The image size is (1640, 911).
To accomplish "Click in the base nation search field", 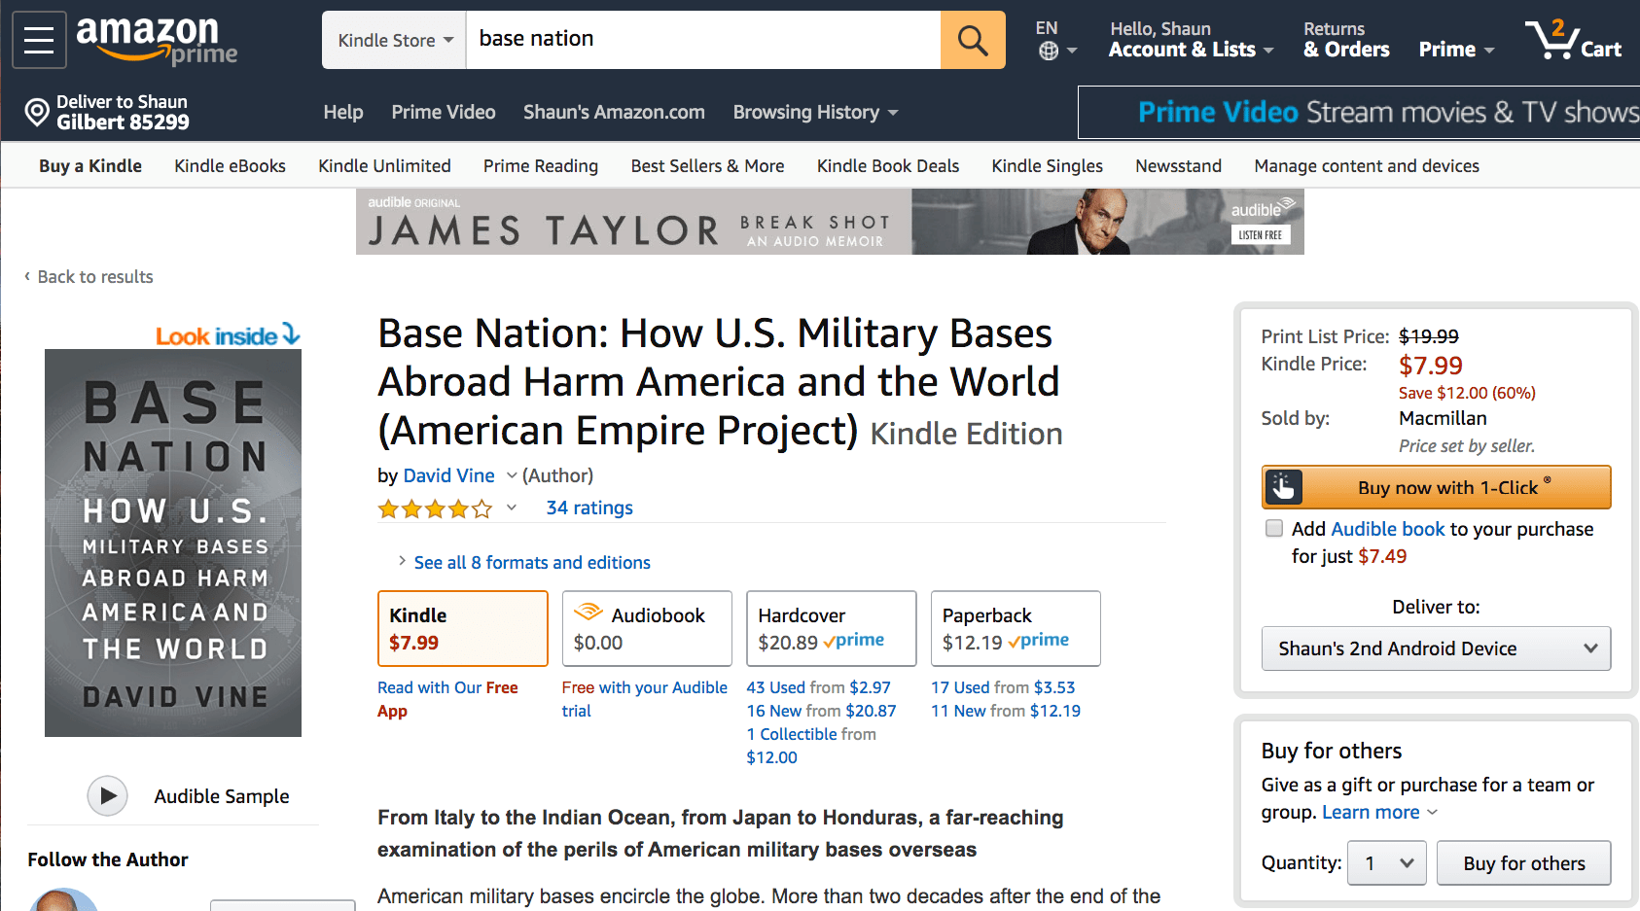I will 703,40.
